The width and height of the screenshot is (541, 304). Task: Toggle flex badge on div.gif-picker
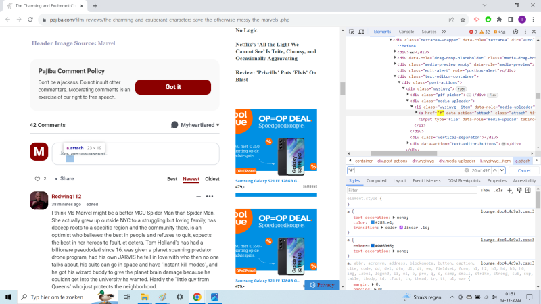tap(493, 95)
